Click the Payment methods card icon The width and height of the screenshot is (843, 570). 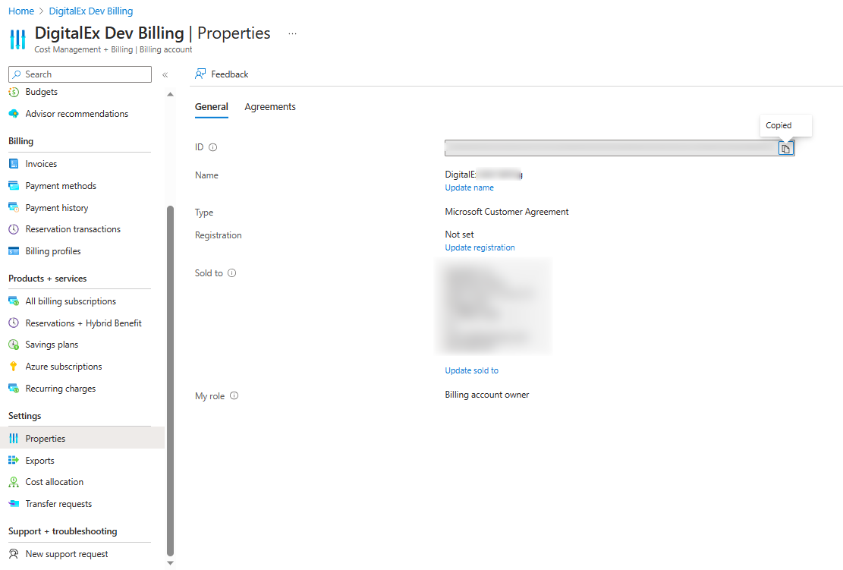[x=13, y=186]
